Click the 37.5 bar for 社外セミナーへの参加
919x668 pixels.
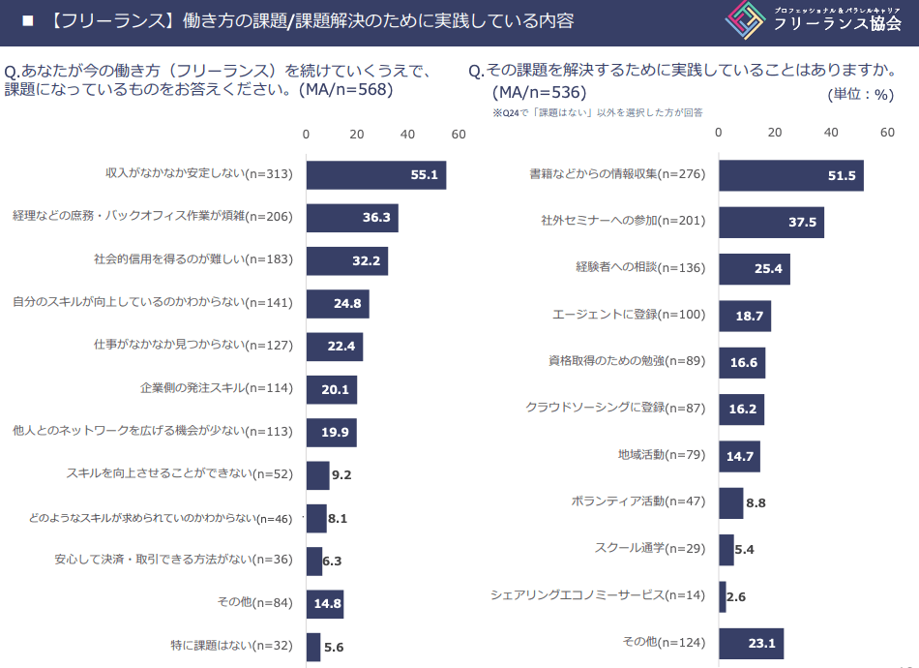click(771, 222)
